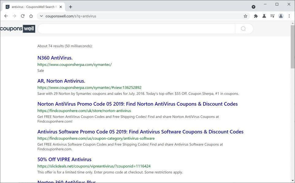
Task: Expand the site info chevron in address bar
Action: pos(41,16)
